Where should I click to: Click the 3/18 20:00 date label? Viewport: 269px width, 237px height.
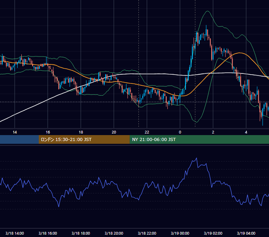point(114,233)
